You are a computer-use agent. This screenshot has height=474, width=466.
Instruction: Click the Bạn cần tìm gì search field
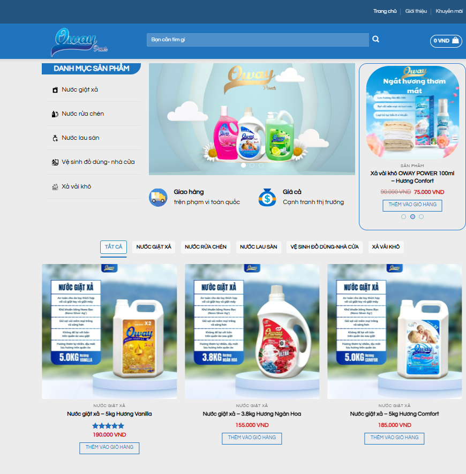(x=258, y=40)
